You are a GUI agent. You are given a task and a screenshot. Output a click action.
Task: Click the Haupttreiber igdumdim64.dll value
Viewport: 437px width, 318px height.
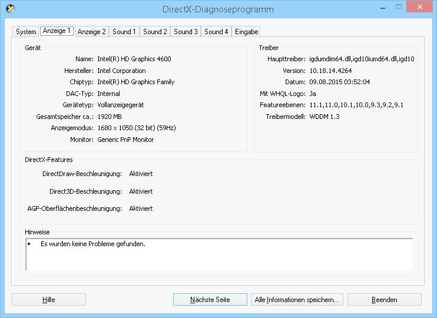pyautogui.click(x=362, y=59)
